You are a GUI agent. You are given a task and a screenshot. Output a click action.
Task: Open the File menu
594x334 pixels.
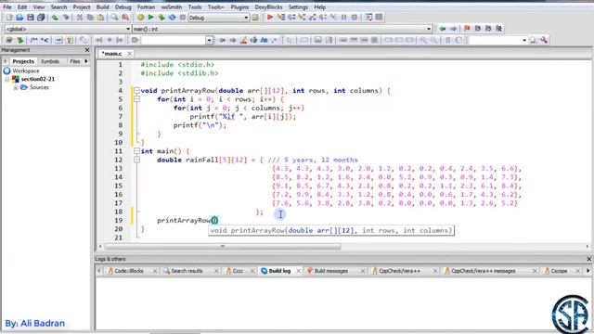coord(6,7)
